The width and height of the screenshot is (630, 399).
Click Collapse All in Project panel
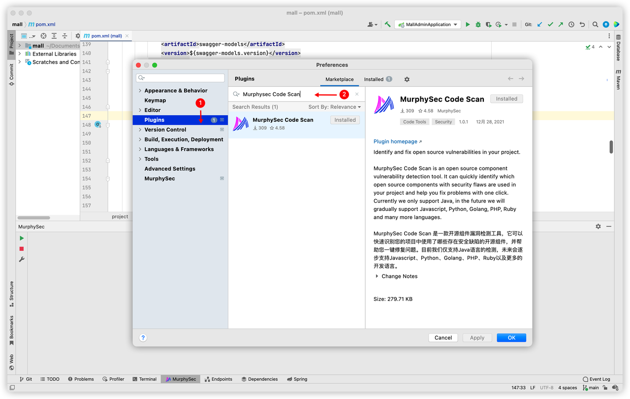[x=64, y=36]
